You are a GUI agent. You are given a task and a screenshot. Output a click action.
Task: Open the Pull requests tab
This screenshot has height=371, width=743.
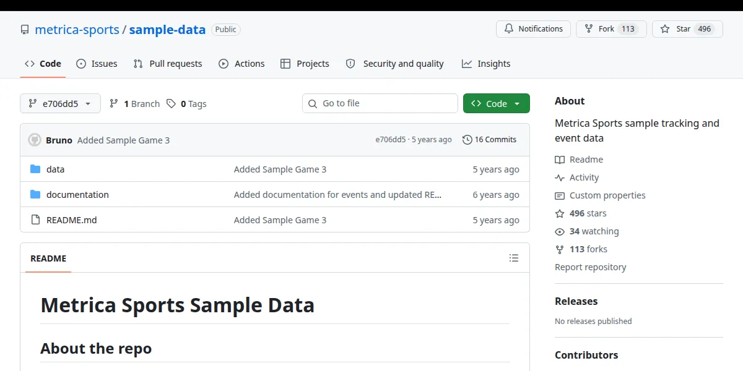pyautogui.click(x=168, y=64)
